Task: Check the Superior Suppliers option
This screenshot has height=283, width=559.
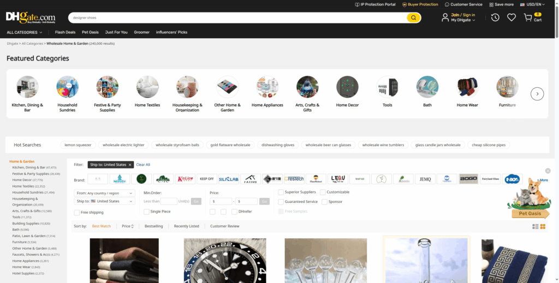Action: point(281,192)
